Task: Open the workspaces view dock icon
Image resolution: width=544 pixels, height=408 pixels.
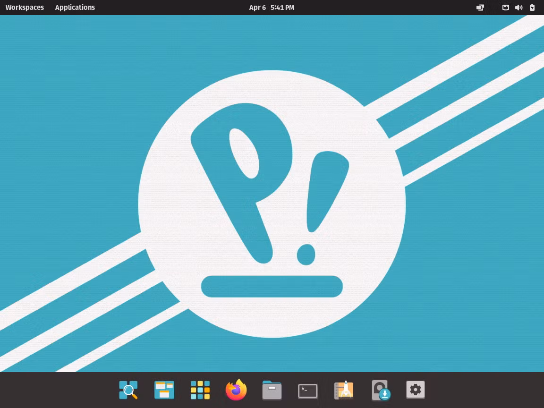Action: [164, 390]
